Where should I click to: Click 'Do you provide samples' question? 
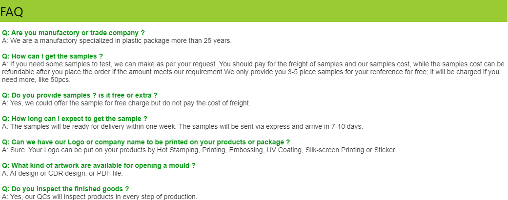point(80,95)
